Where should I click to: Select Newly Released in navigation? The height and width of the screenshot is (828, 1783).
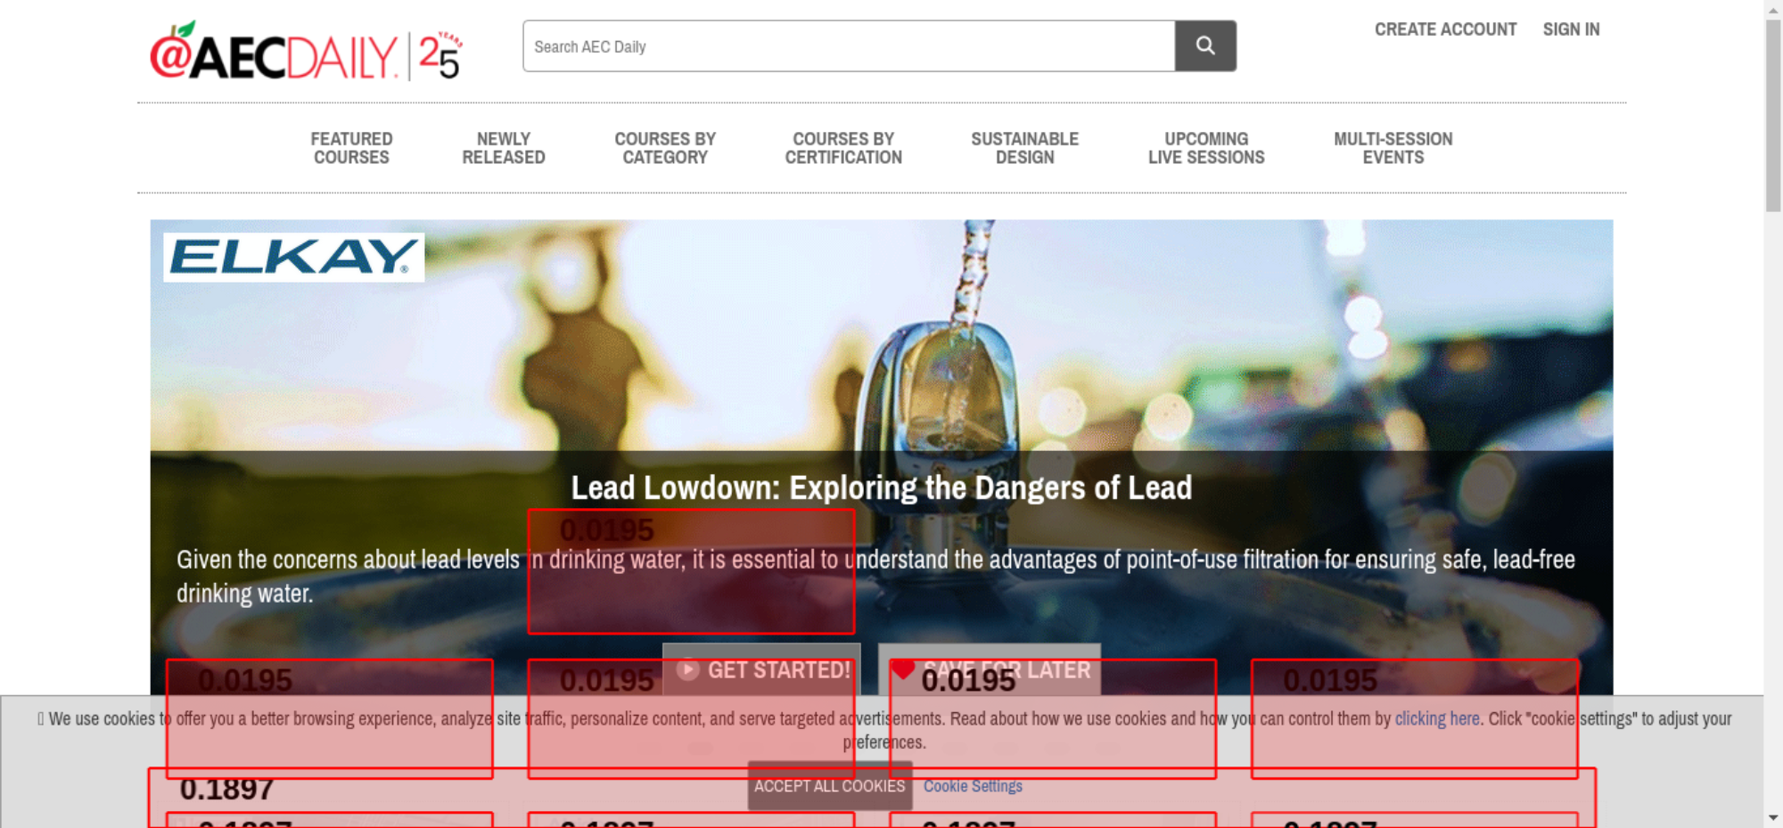[503, 148]
